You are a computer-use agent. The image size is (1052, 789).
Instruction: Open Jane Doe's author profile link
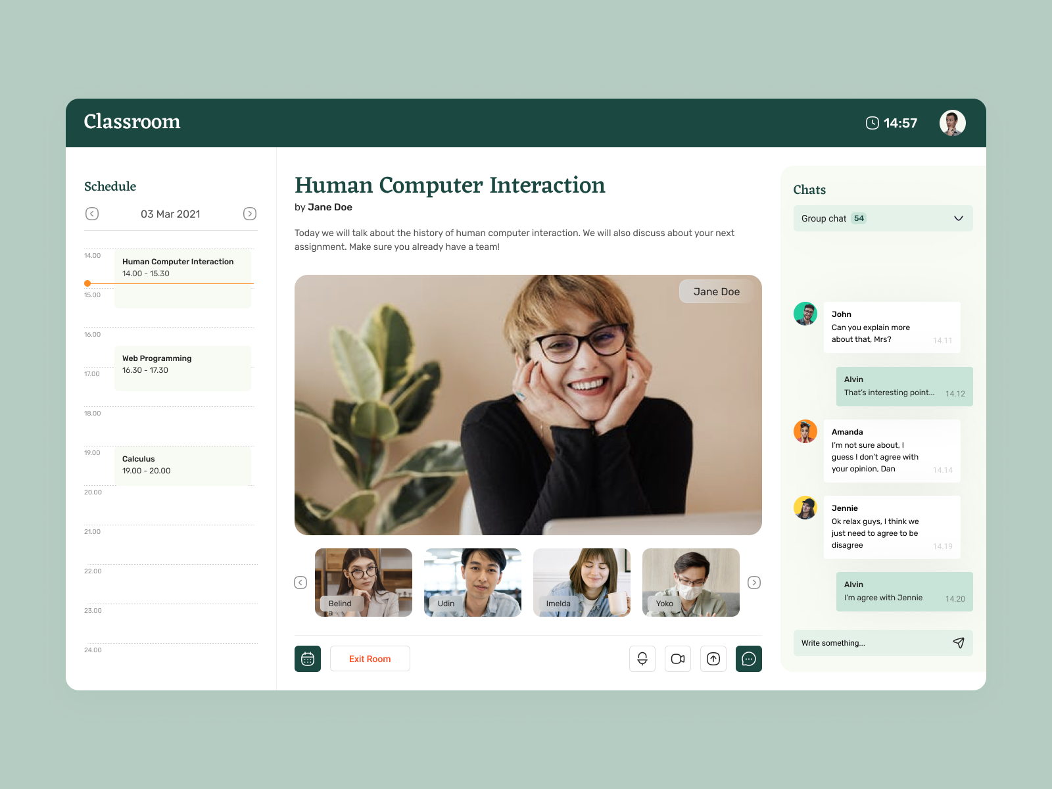(x=330, y=206)
